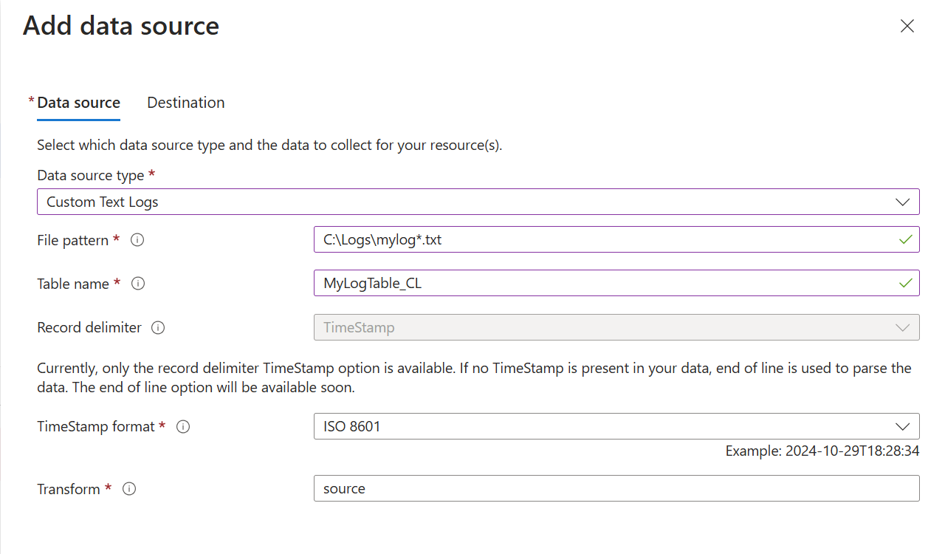Click the example timestamp text
945x554 pixels.
click(822, 451)
